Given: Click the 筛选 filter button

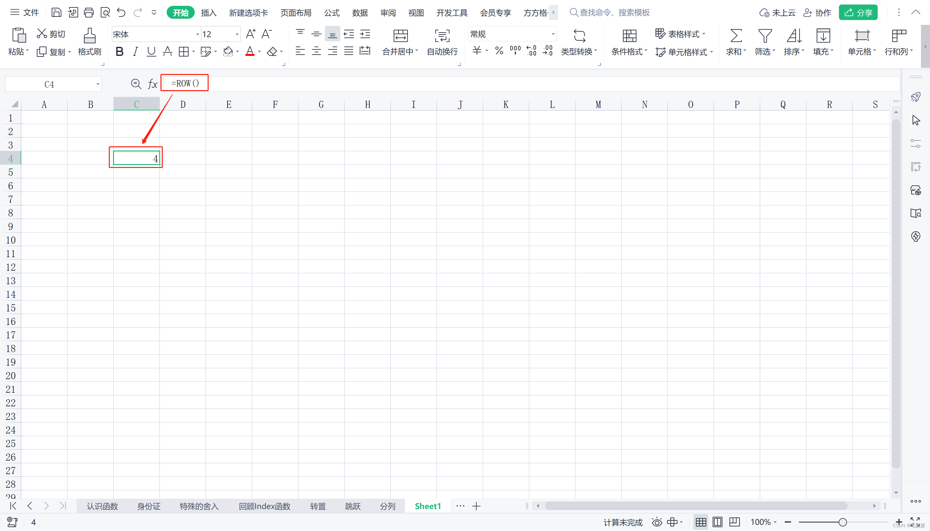Looking at the screenshot, I should tap(764, 42).
